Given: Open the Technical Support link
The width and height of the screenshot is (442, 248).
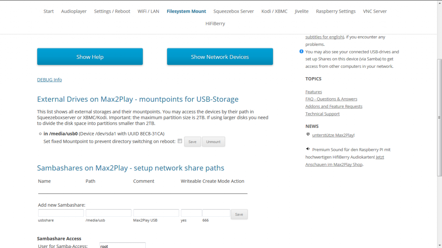Looking at the screenshot, I should point(323,114).
